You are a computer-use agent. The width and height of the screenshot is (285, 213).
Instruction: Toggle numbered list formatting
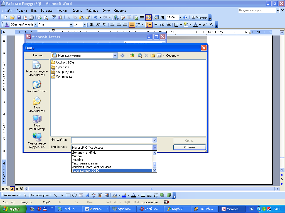(149, 24)
